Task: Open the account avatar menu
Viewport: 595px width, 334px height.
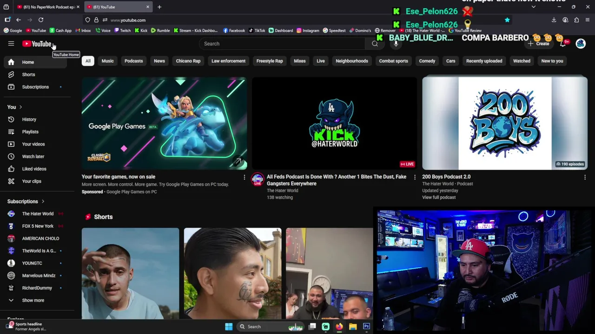Action: [581, 44]
